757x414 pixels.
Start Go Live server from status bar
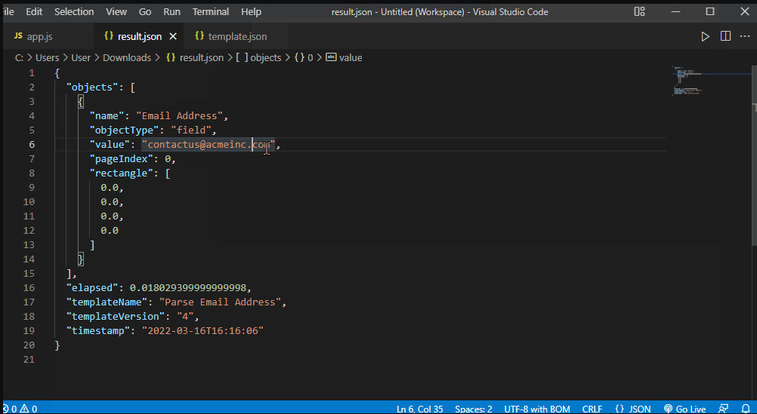684,409
